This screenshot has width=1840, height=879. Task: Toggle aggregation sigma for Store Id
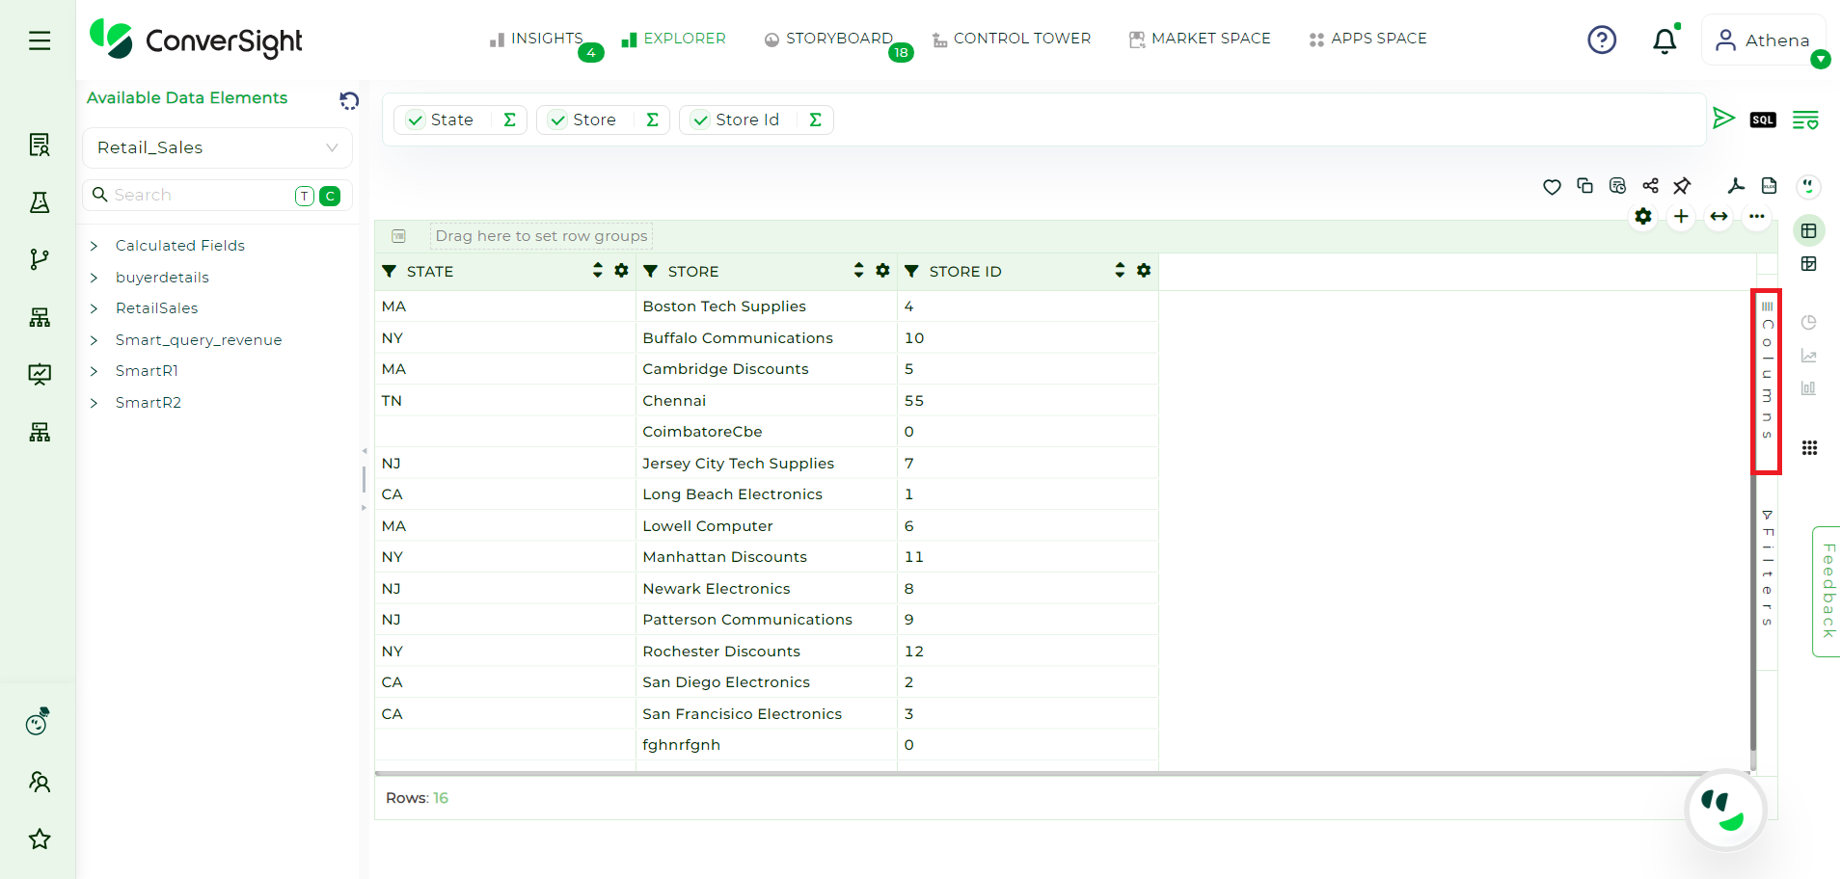(x=815, y=120)
